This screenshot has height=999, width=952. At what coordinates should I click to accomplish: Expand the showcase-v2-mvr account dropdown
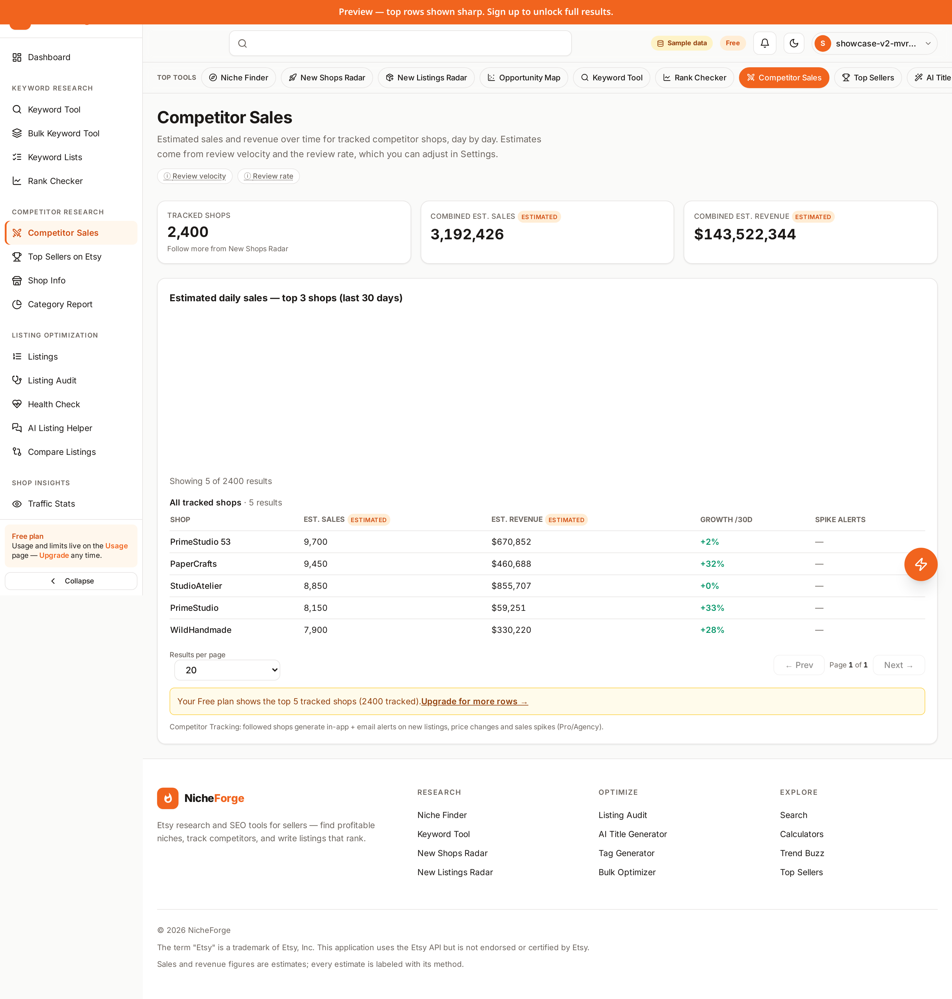[x=874, y=44]
